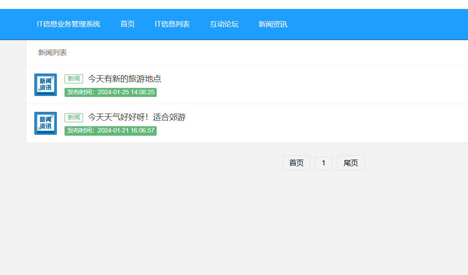Screen dimensions: 468x275
Task: Open the article 今天有新的旅游地点
Action: point(124,79)
